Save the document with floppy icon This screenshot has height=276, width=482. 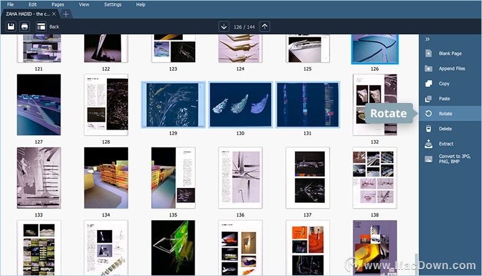[x=11, y=27]
